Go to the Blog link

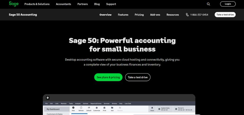pos(97,4)
